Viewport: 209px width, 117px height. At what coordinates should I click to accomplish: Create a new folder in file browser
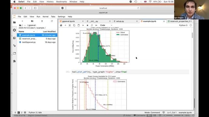click(x=32, y=21)
